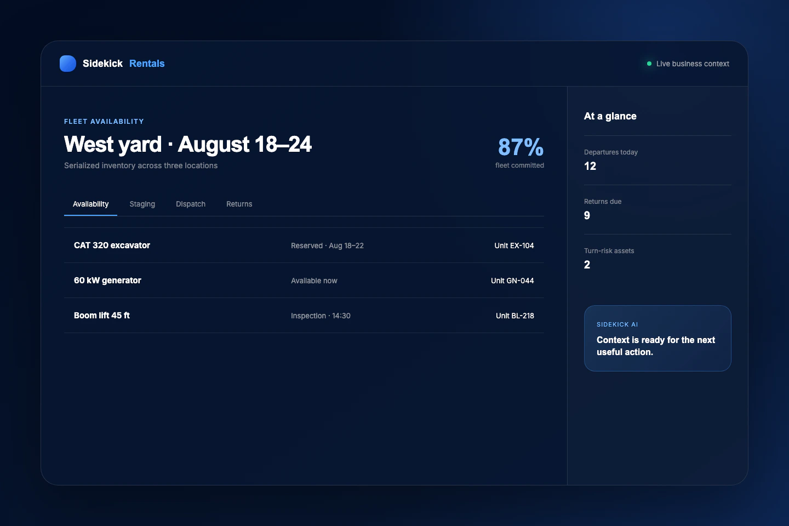Image resolution: width=789 pixels, height=526 pixels.
Task: Select the CAT 320 excavator row
Action: tap(304, 245)
